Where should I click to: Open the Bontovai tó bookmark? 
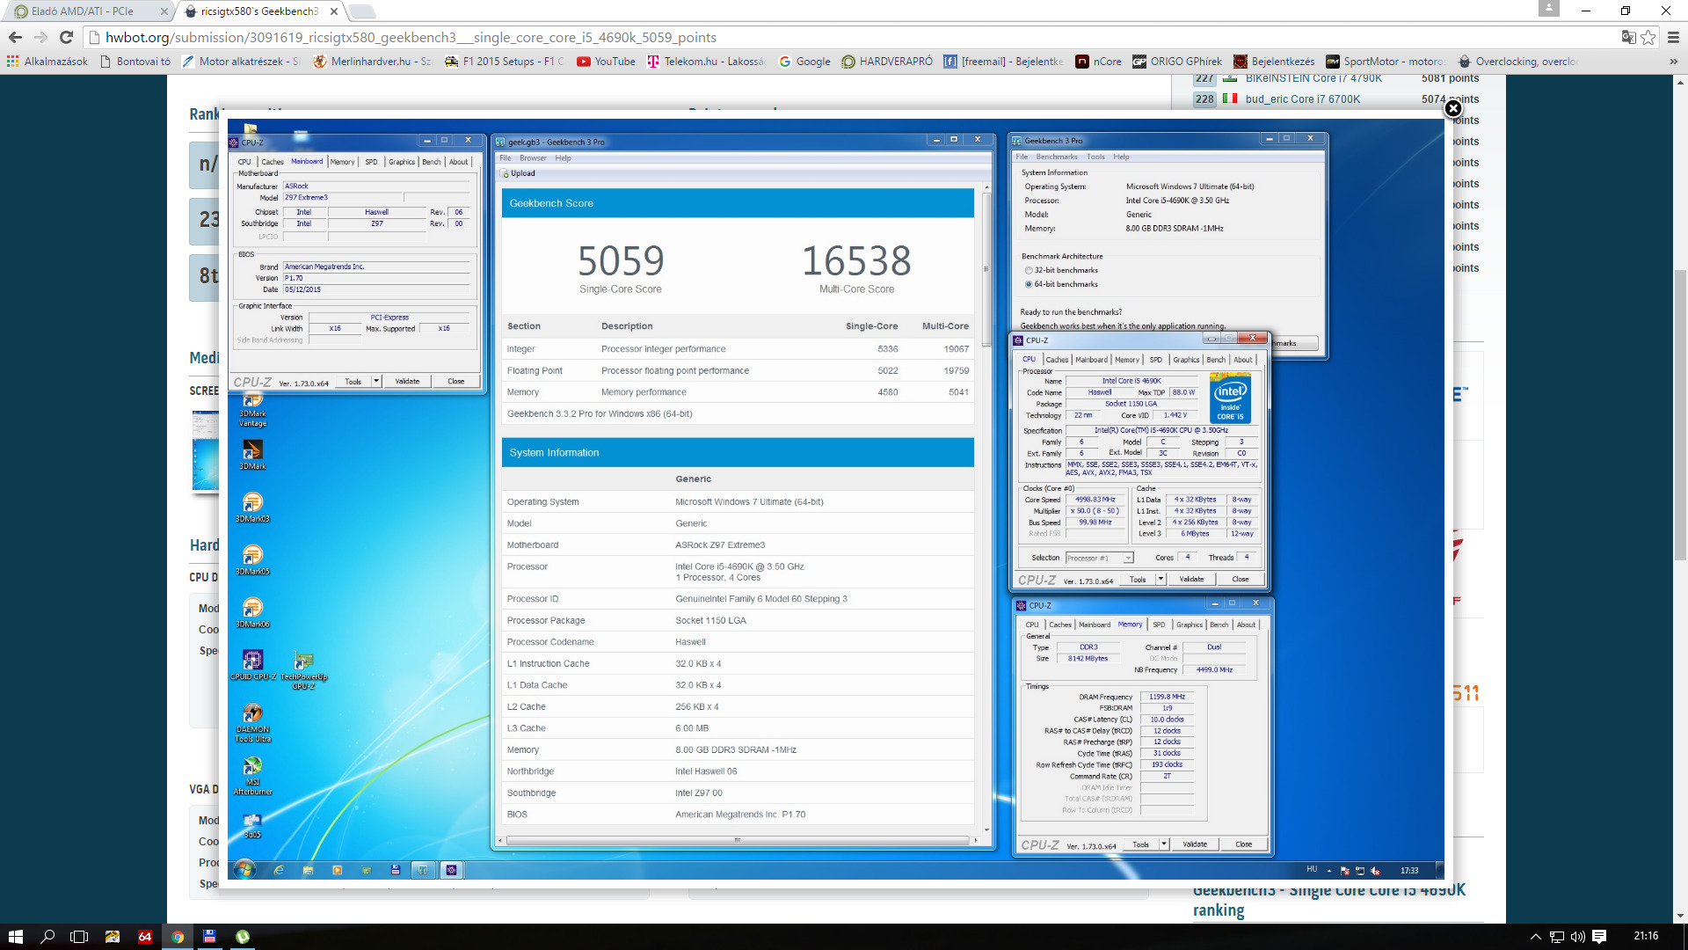pyautogui.click(x=135, y=62)
